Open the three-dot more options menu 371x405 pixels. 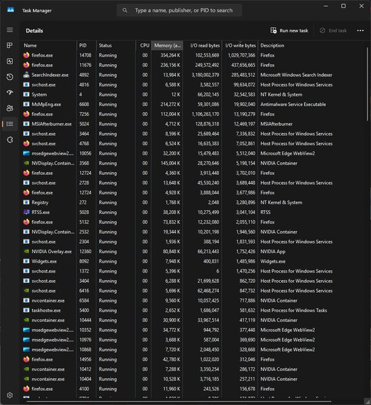(x=360, y=30)
